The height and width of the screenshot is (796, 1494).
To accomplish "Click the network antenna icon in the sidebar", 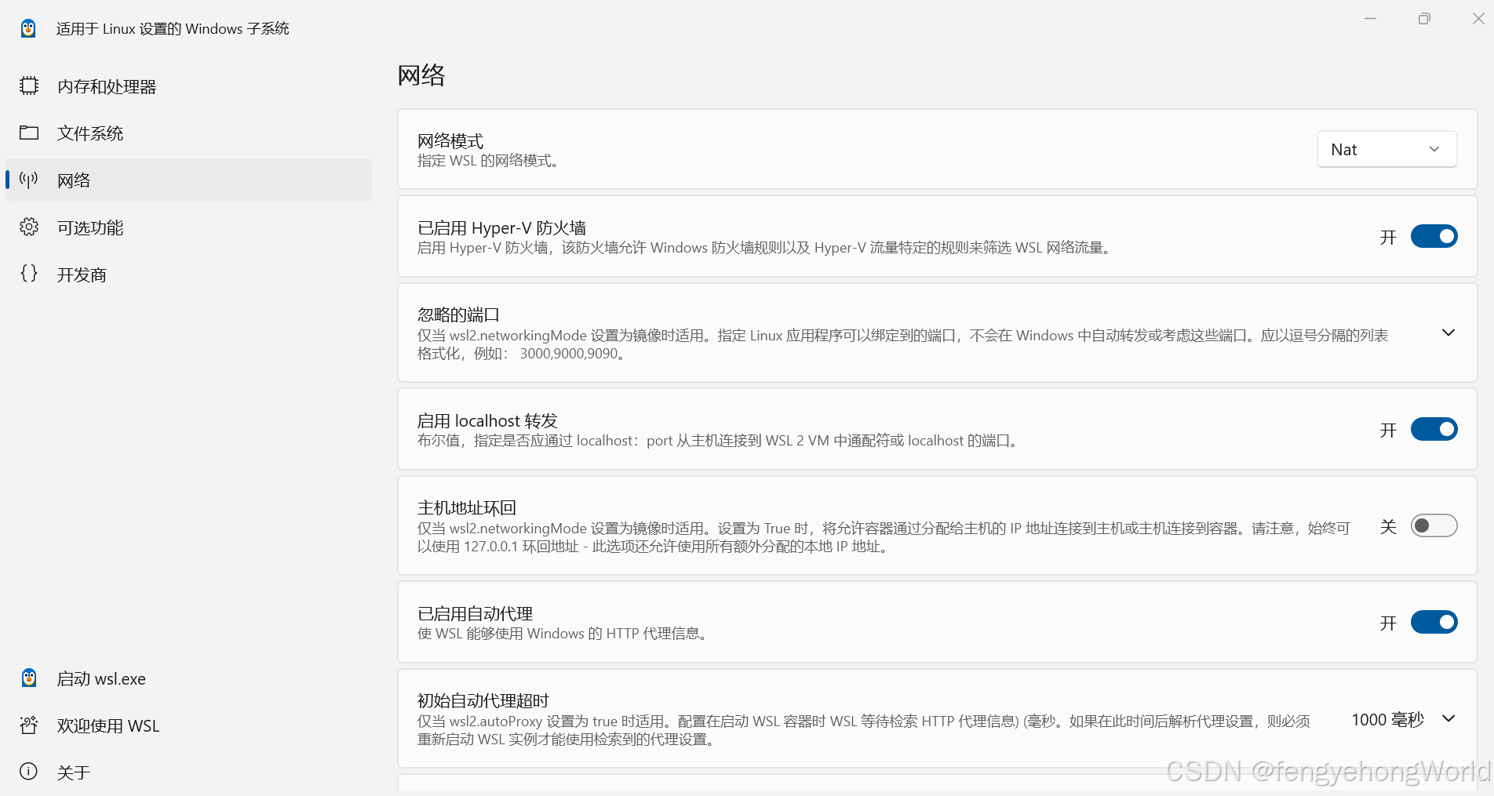I will click(29, 180).
